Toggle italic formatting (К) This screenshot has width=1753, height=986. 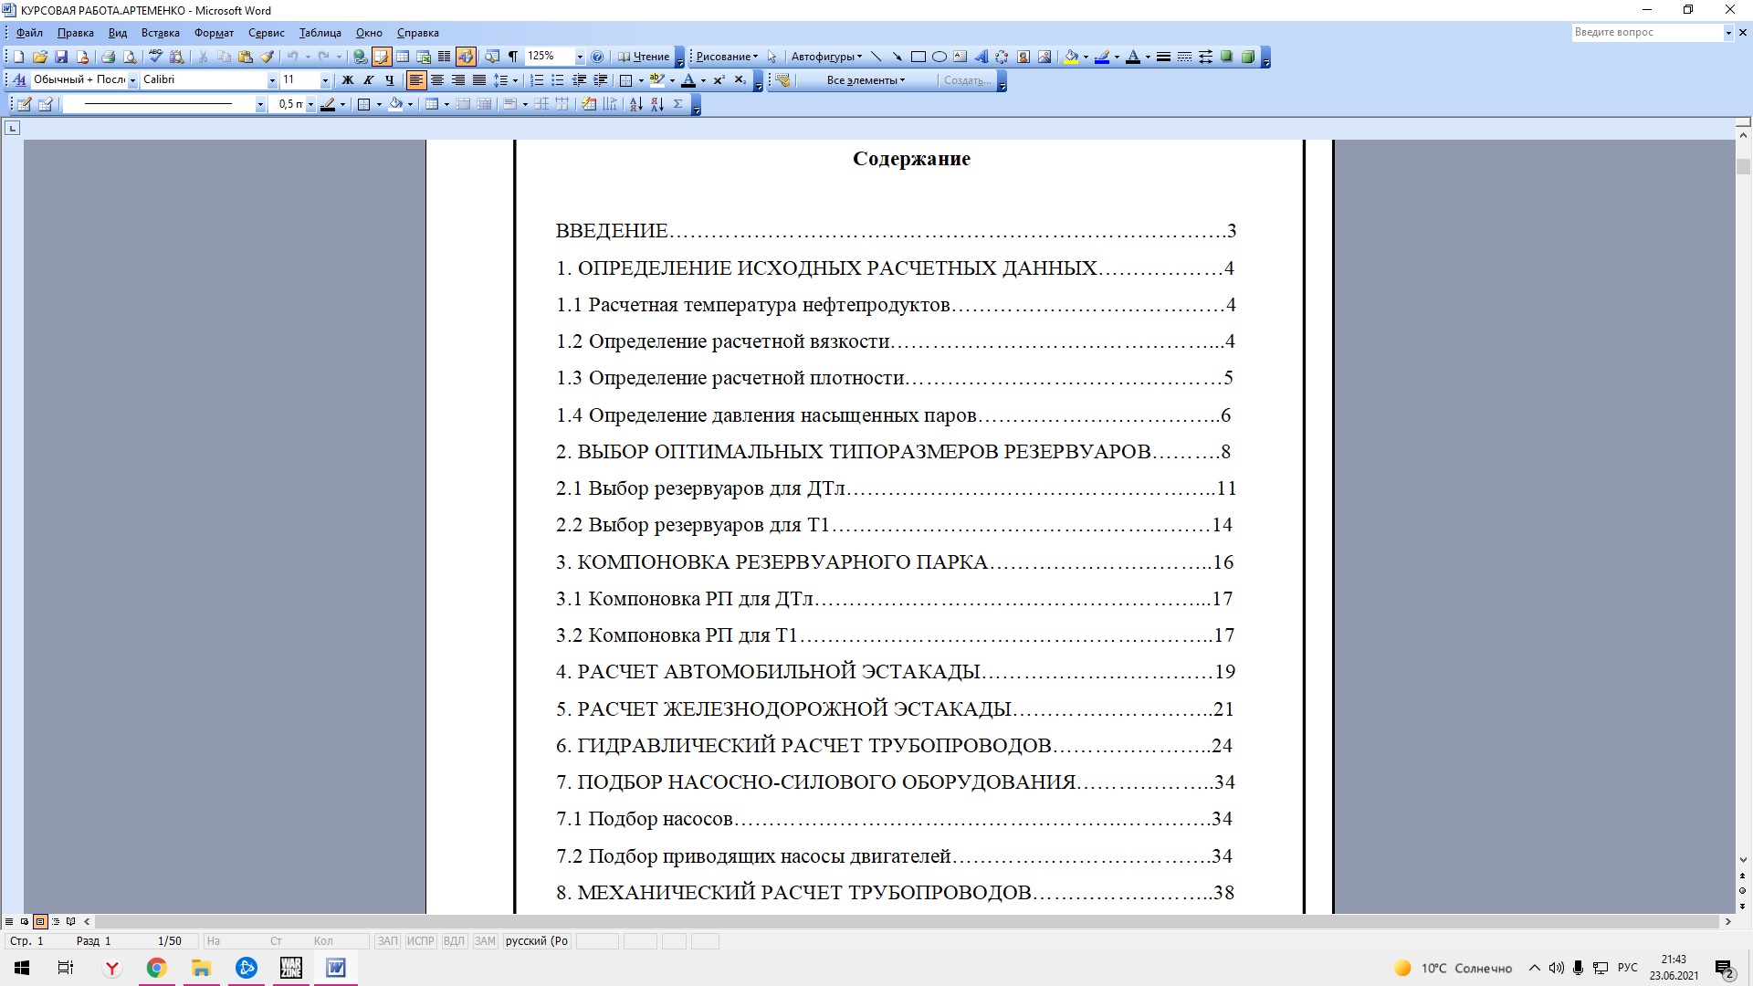[368, 80]
